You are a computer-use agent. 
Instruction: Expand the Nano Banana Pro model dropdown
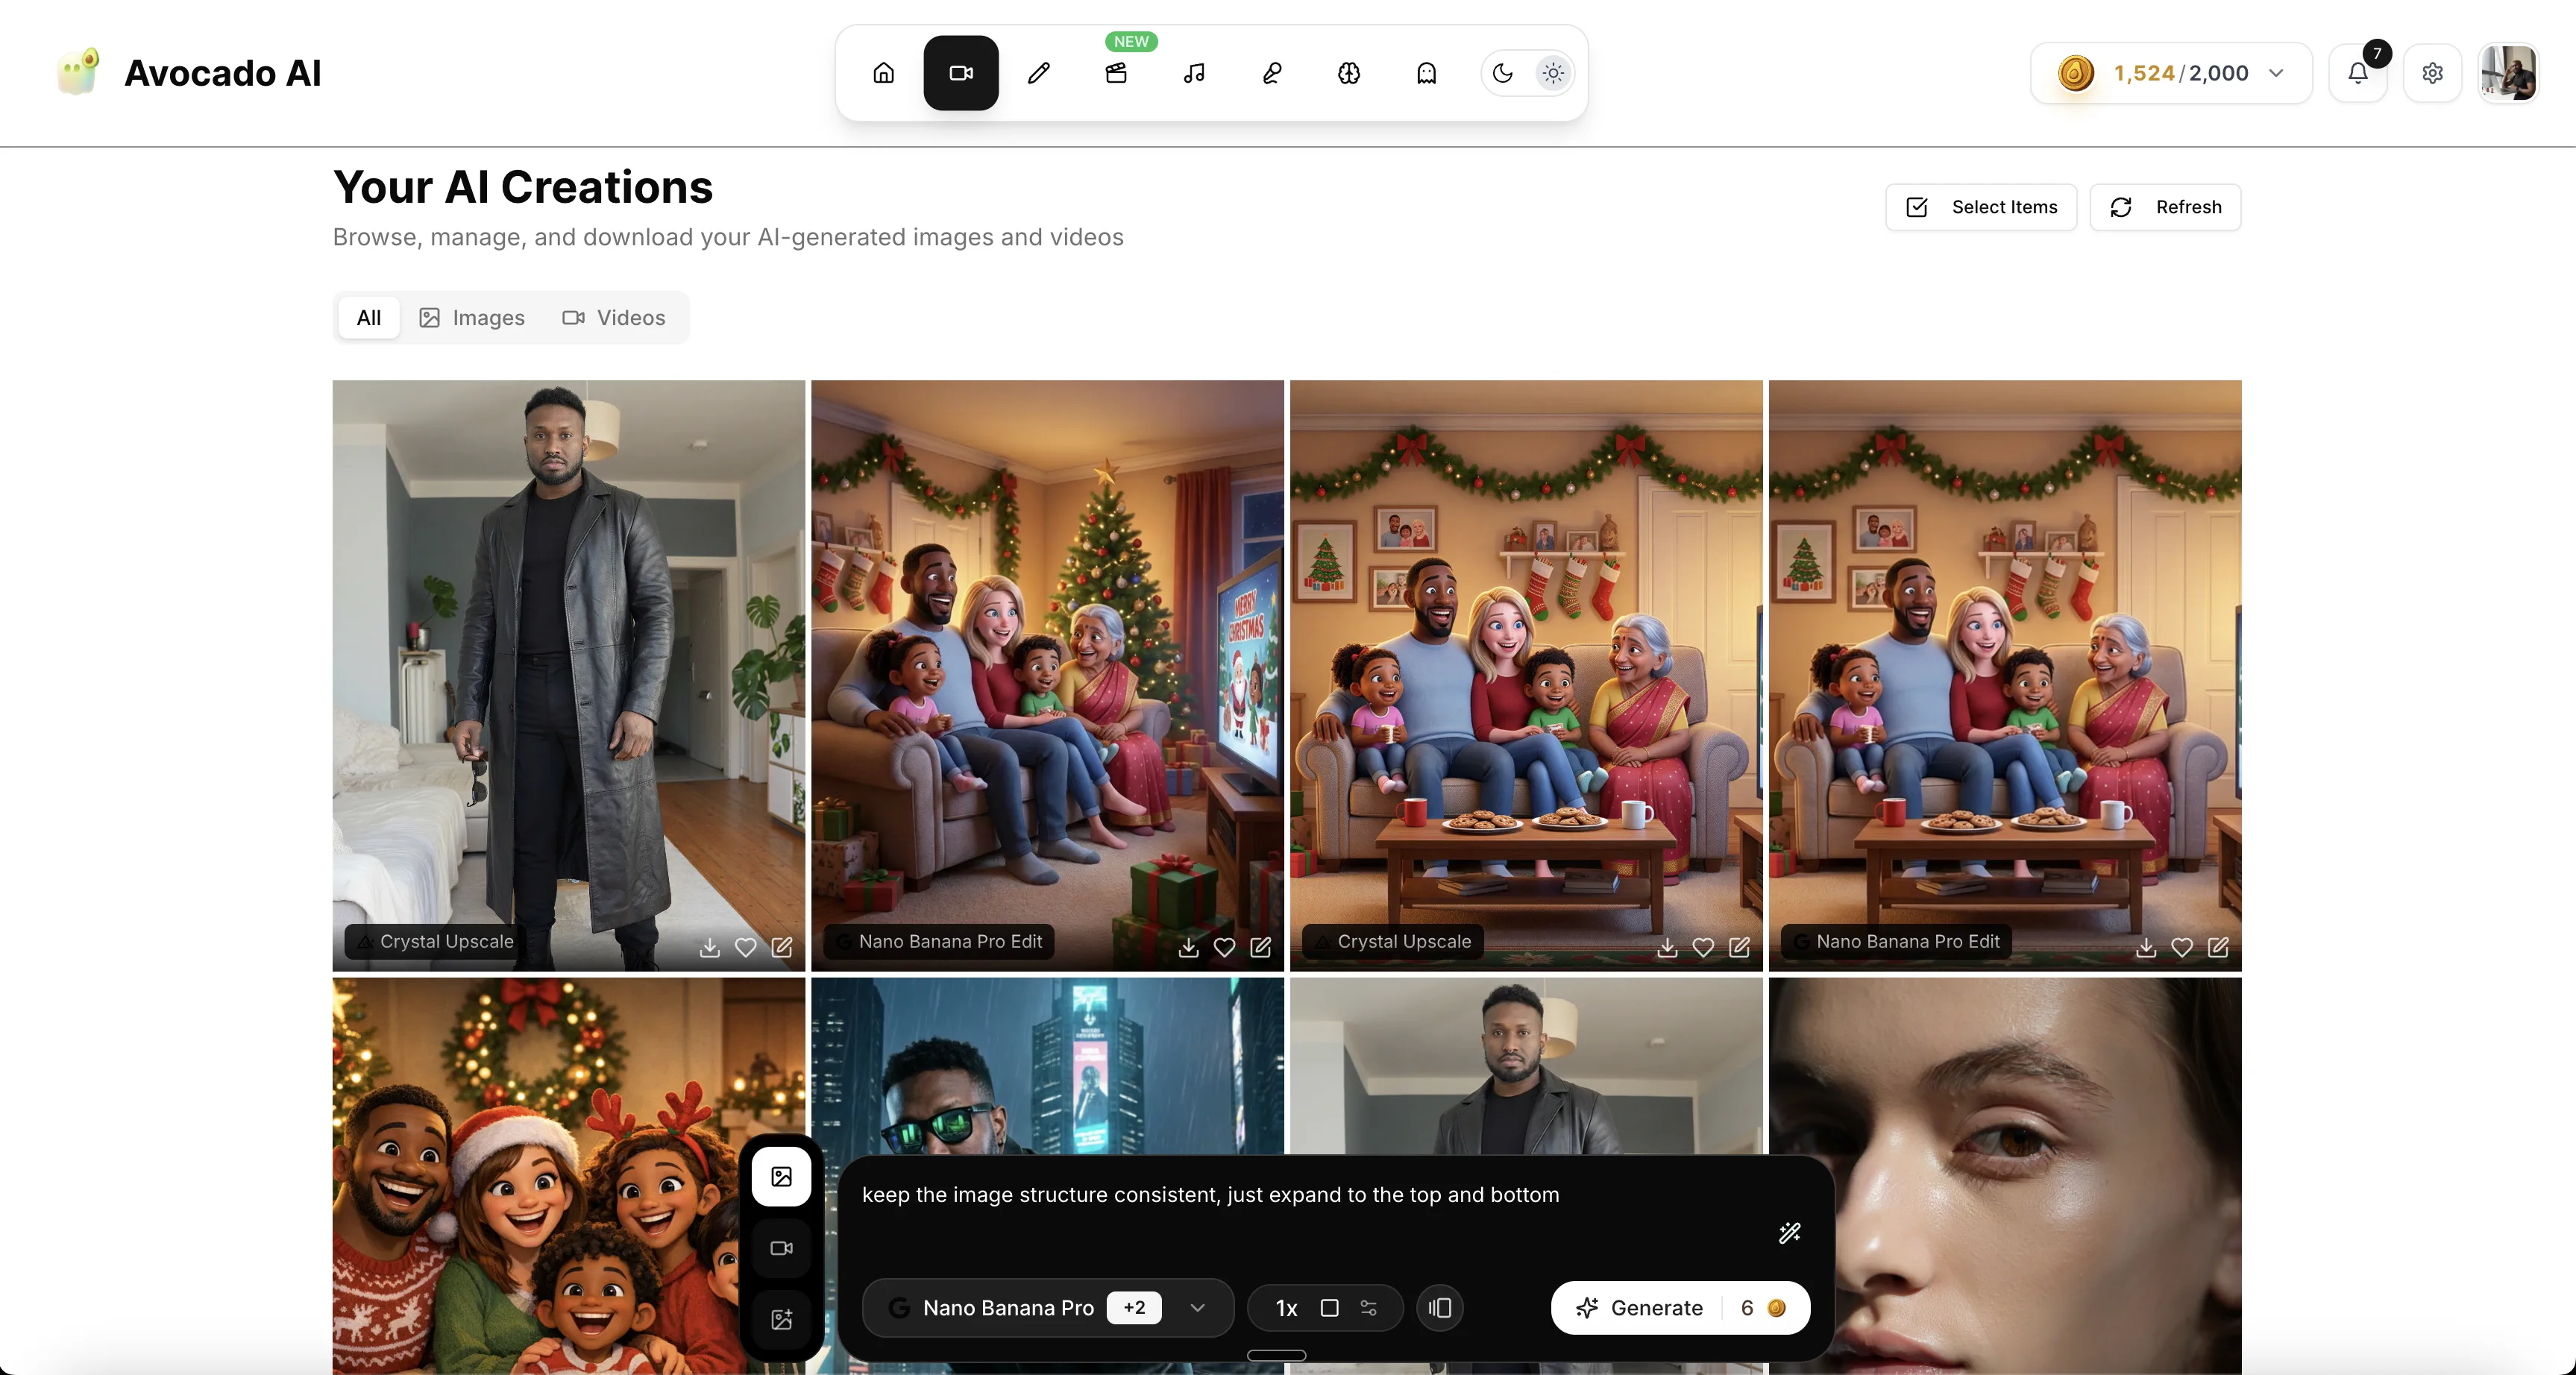[x=1197, y=1308]
